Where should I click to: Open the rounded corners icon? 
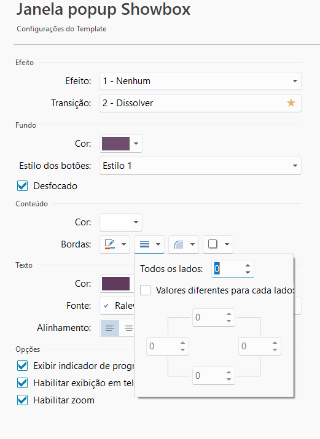click(x=179, y=244)
